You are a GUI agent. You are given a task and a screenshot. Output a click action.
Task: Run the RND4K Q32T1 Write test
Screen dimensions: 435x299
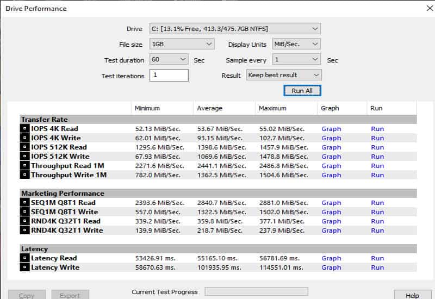[x=377, y=231]
